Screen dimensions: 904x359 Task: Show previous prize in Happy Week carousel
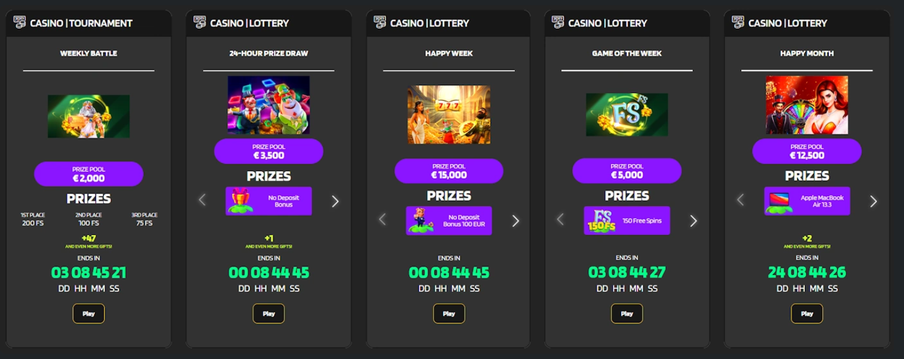pyautogui.click(x=382, y=220)
